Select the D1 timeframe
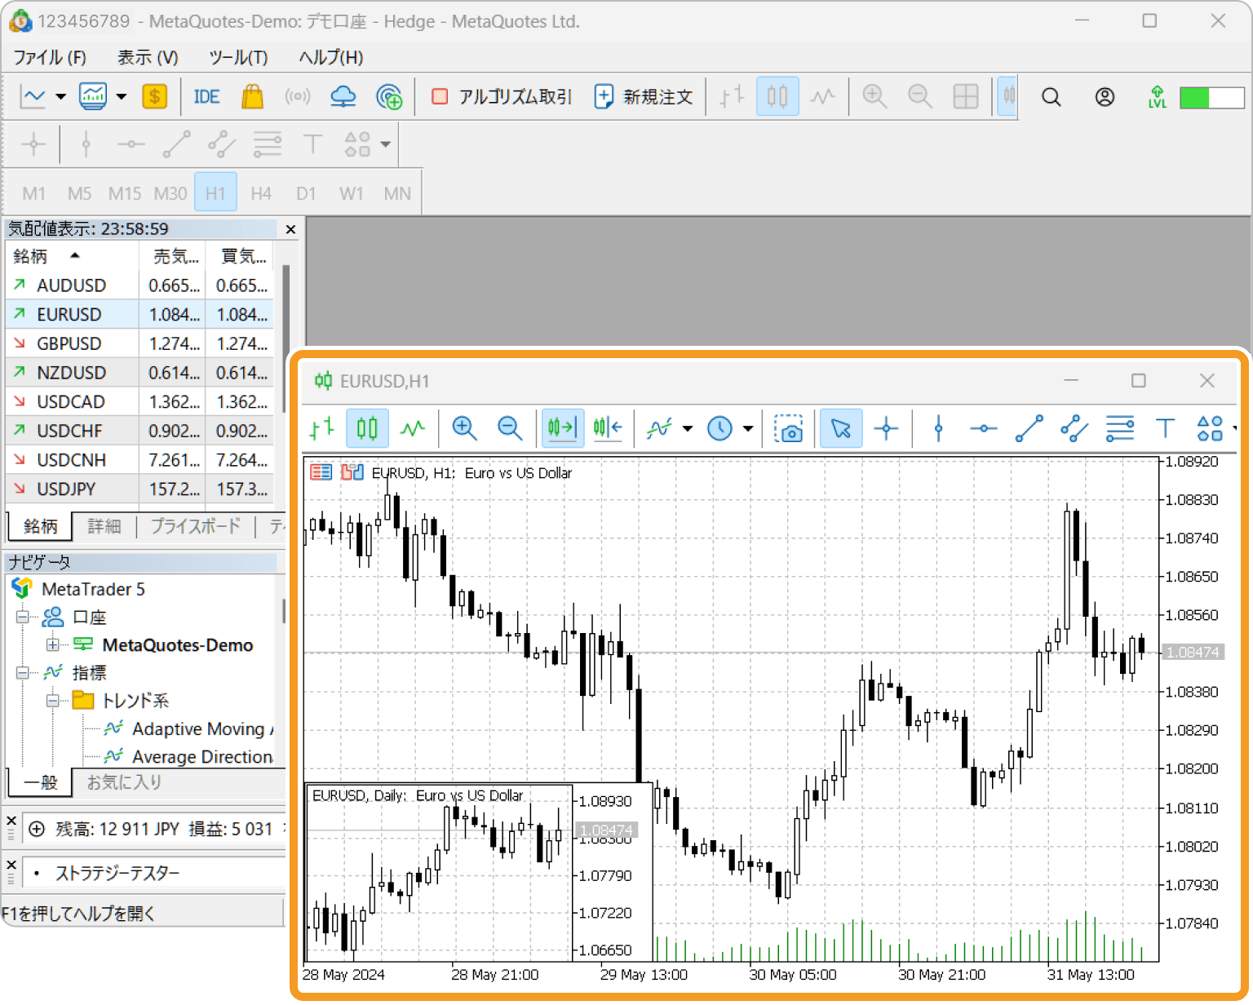The image size is (1253, 1005). point(306,193)
